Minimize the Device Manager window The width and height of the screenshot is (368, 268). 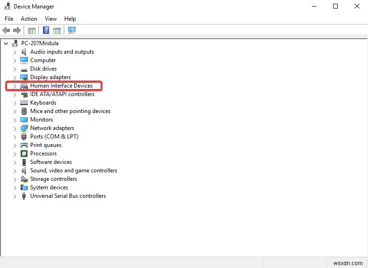click(x=314, y=6)
